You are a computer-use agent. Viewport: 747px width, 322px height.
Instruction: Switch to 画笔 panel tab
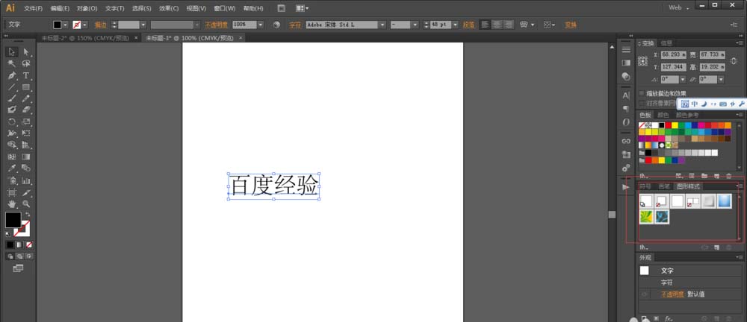[664, 186]
